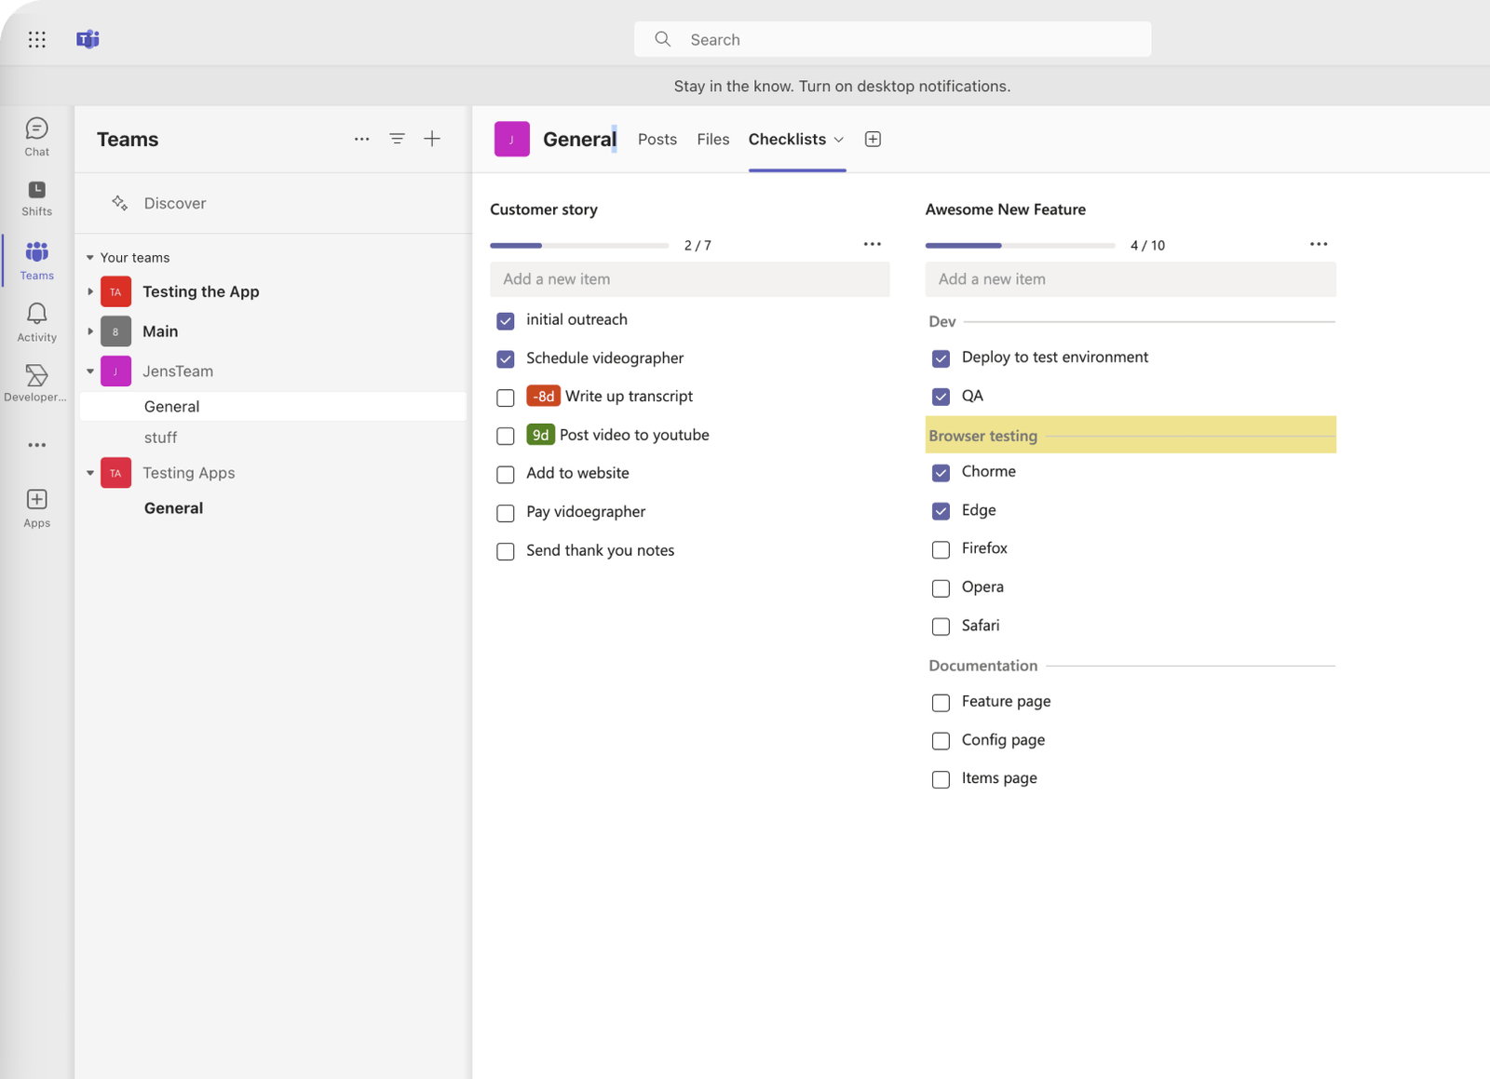Open the Checklists tab dropdown
The image size is (1490, 1079).
point(839,139)
